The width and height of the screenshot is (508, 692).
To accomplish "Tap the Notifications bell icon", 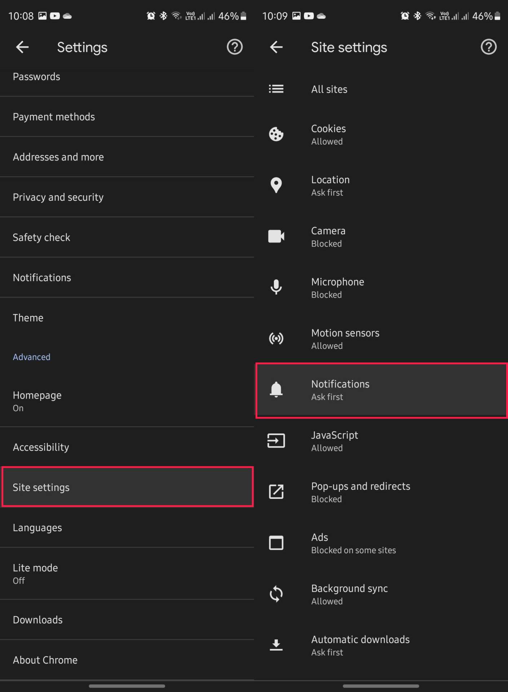I will (x=276, y=390).
